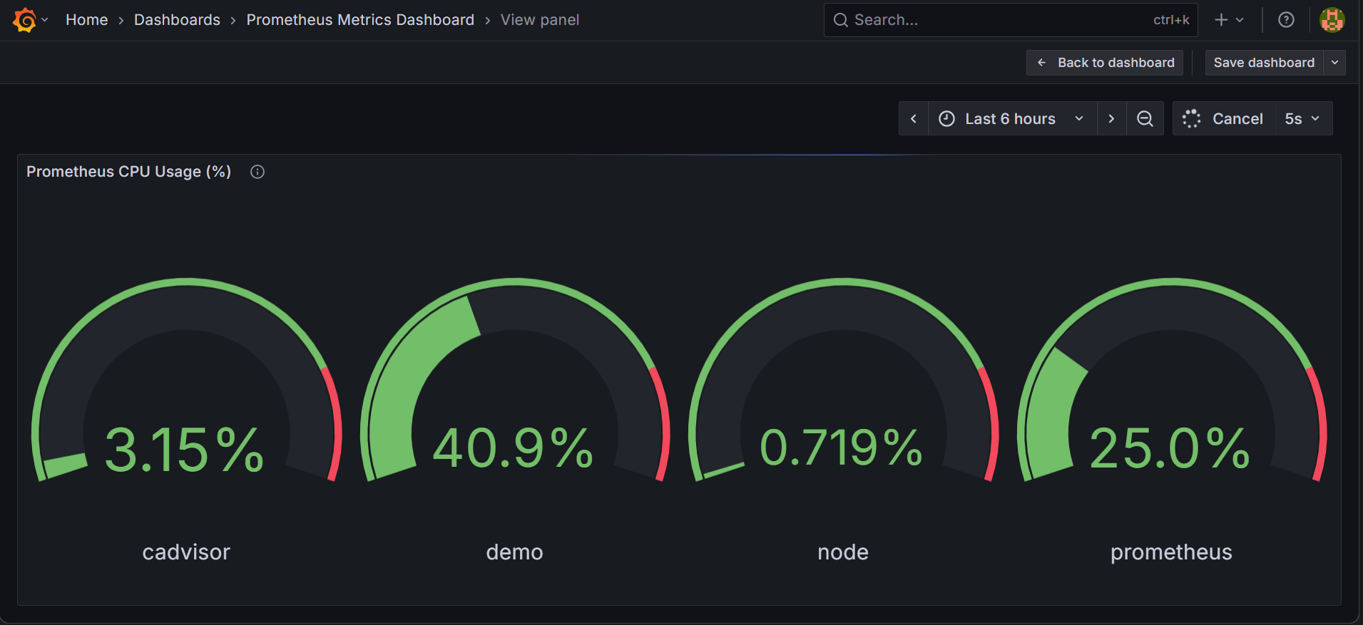Open the plus add-new menu
This screenshot has height=625, width=1363.
pos(1221,20)
